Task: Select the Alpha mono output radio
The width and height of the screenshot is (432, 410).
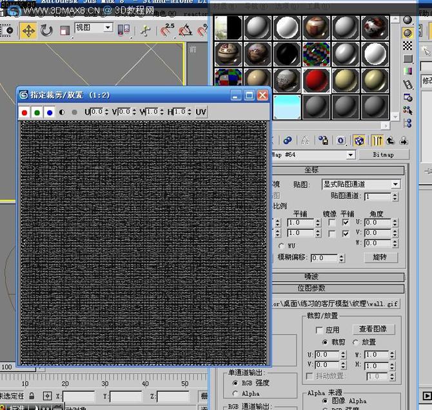Action: click(x=235, y=393)
